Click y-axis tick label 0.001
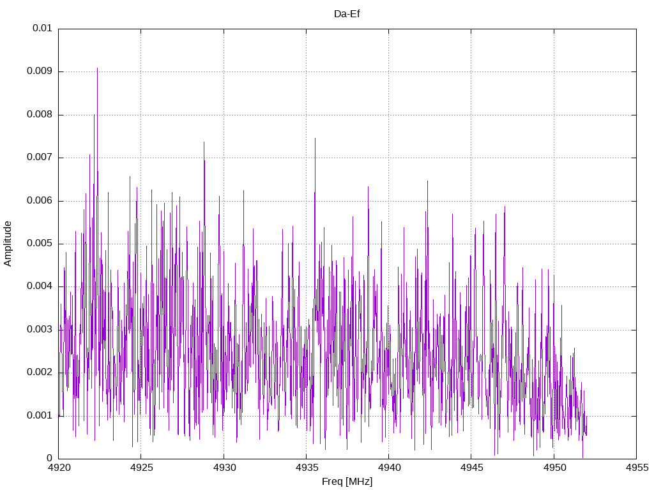 tap(39, 415)
